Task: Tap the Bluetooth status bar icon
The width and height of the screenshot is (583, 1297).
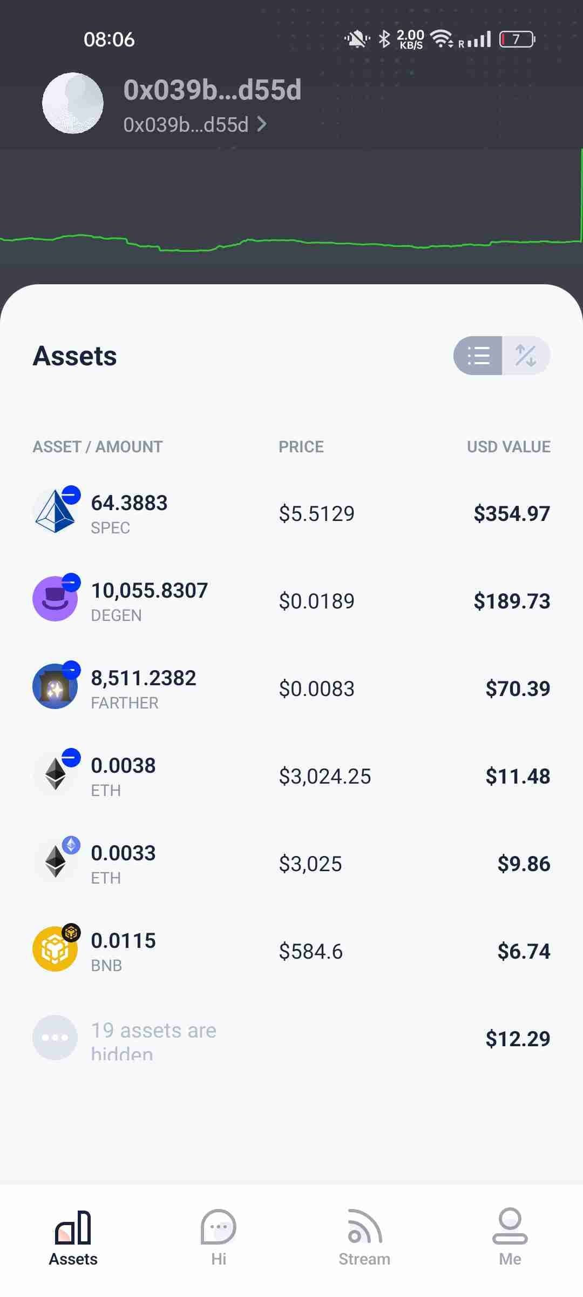Action: 384,39
